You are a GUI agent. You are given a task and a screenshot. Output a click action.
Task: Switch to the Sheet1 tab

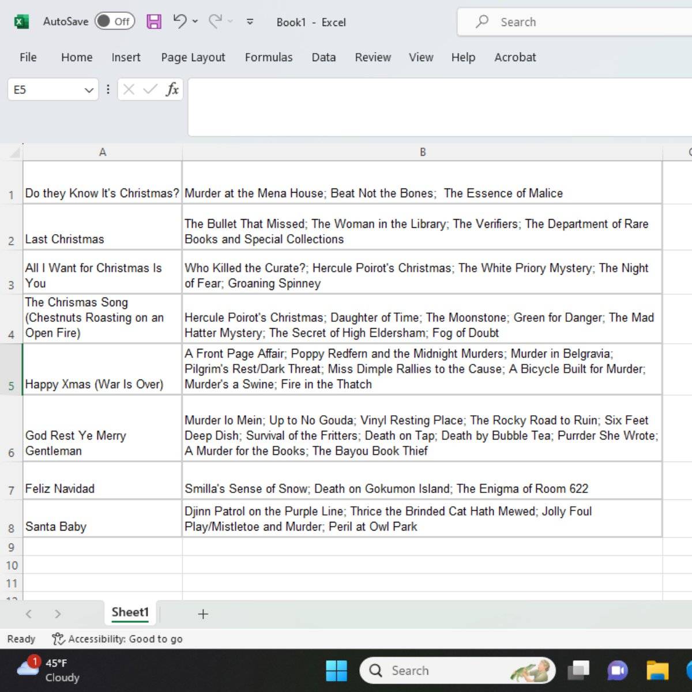(x=130, y=612)
